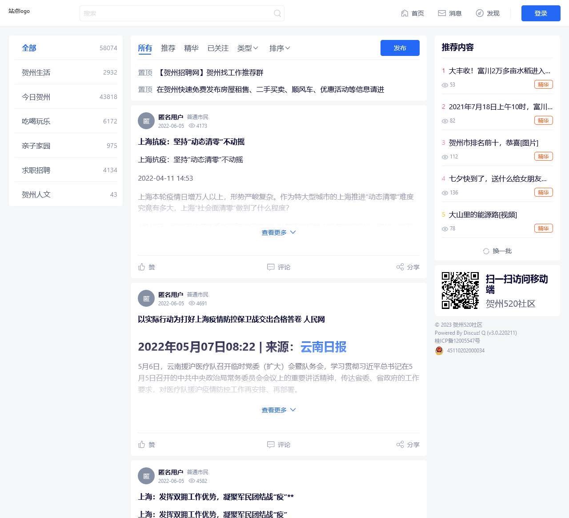Open the 排序 sort dropdown

click(280, 48)
